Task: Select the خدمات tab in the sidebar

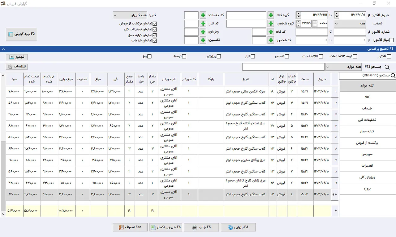Action: [x=368, y=108]
